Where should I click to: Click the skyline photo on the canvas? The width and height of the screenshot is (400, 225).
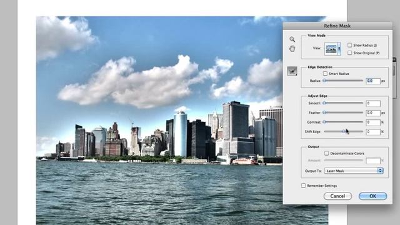pyautogui.click(x=159, y=121)
